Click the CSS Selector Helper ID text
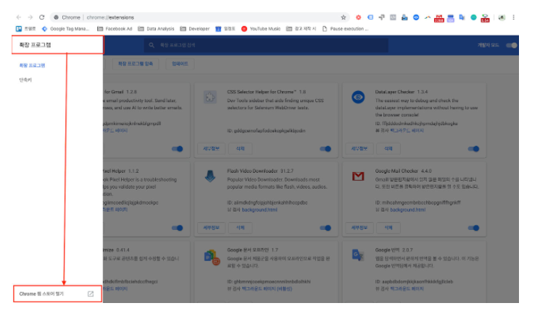540x324 pixels. click(x=266, y=131)
